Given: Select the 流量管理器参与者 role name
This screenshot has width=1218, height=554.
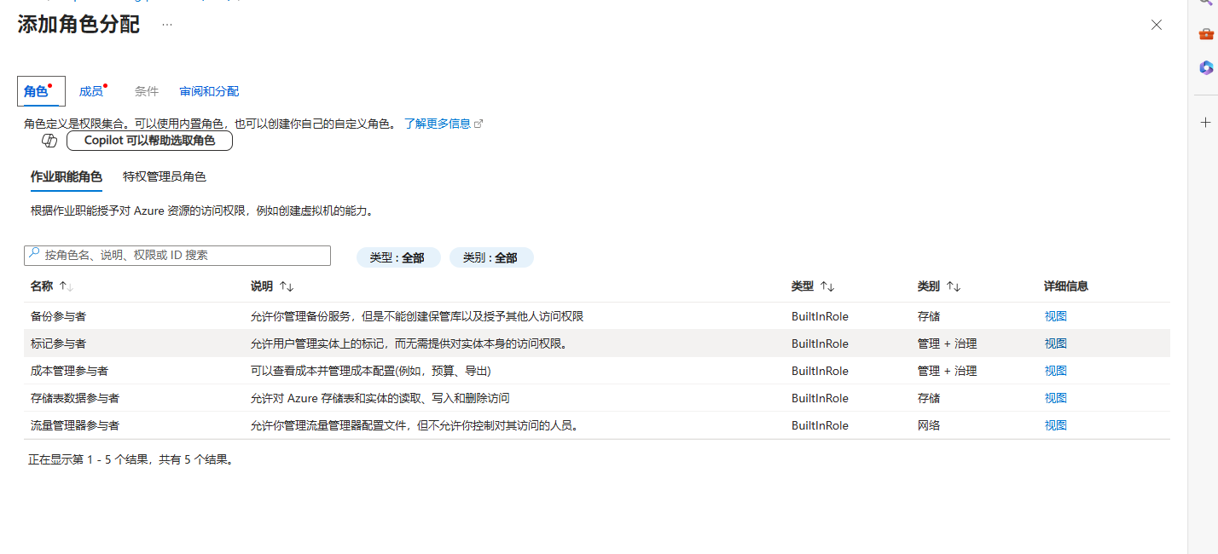Looking at the screenshot, I should coord(75,425).
